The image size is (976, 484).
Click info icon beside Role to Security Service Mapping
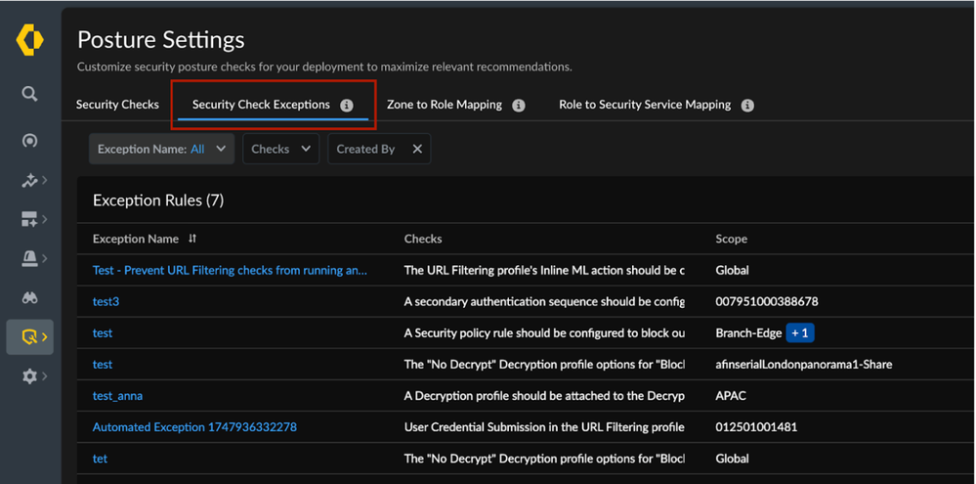pyautogui.click(x=747, y=106)
